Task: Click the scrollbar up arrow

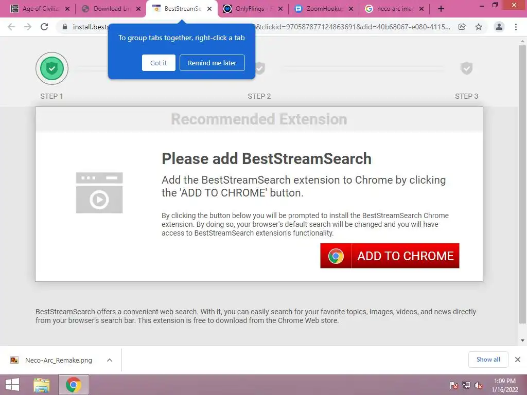Action: [522, 41]
